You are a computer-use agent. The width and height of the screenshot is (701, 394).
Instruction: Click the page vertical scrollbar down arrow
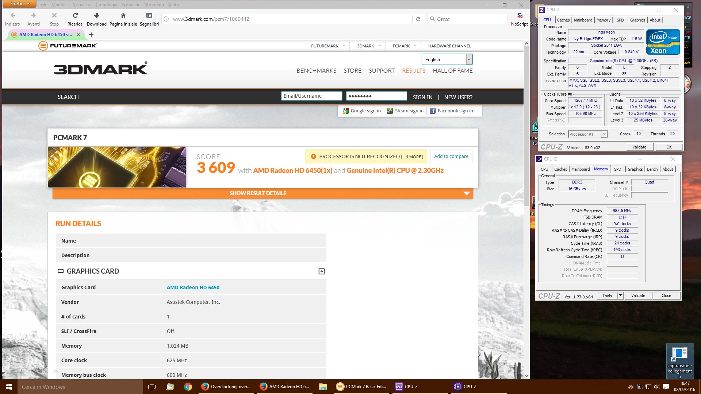(526, 376)
